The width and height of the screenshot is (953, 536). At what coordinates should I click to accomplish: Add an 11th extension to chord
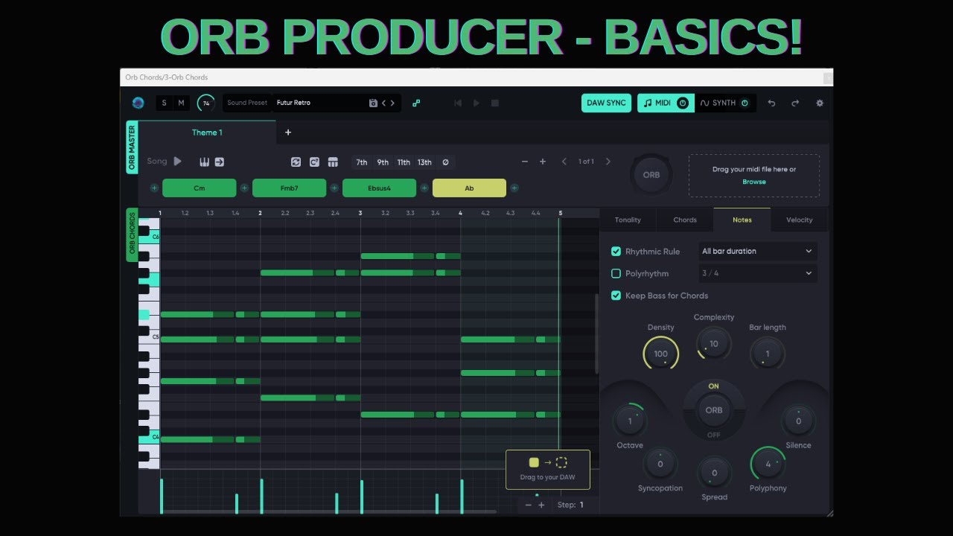coord(404,162)
